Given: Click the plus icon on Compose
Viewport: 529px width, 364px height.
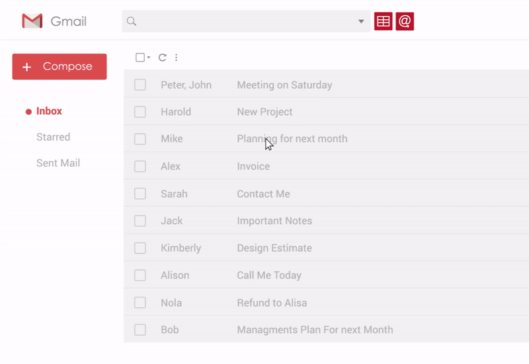Looking at the screenshot, I should tap(26, 67).
